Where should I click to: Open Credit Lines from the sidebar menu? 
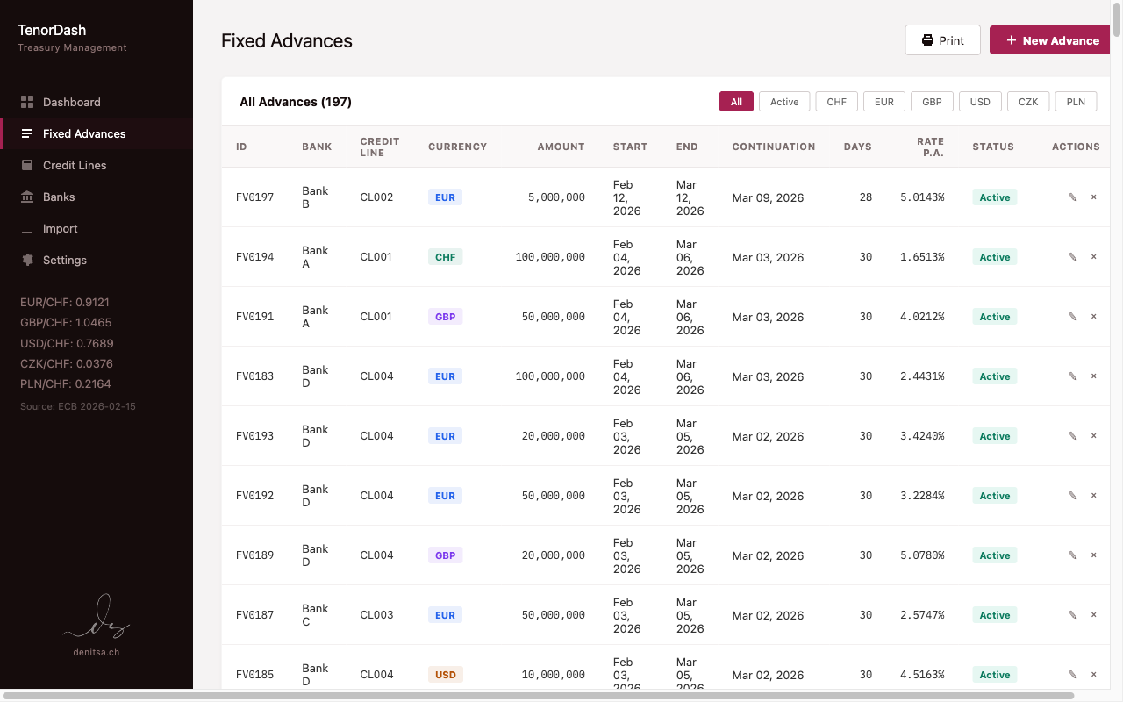(x=75, y=165)
